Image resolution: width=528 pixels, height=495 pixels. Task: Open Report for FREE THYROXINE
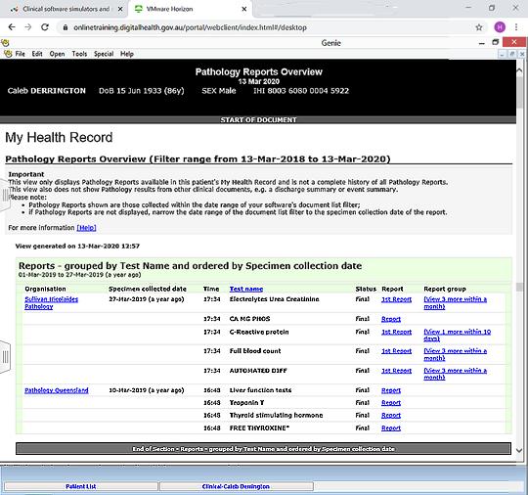[391, 427]
